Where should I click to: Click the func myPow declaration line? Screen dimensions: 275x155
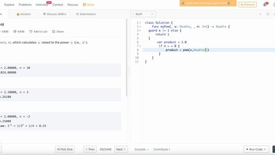[191, 27]
